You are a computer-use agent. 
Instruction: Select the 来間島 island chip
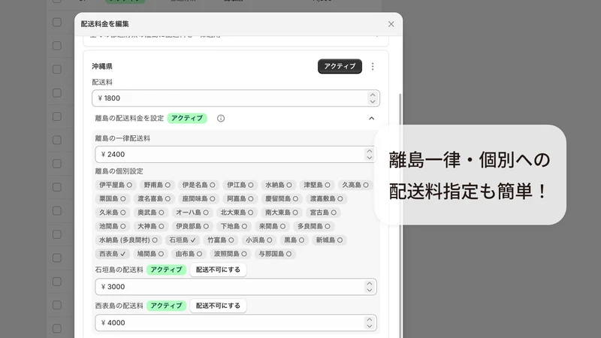pyautogui.click(x=272, y=227)
